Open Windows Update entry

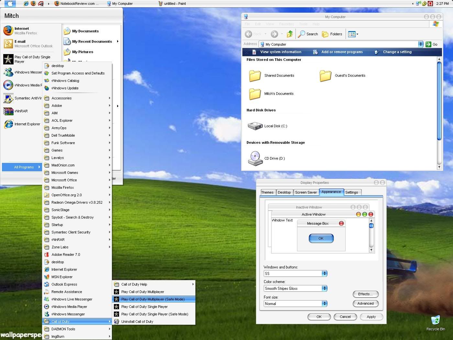coord(77,88)
